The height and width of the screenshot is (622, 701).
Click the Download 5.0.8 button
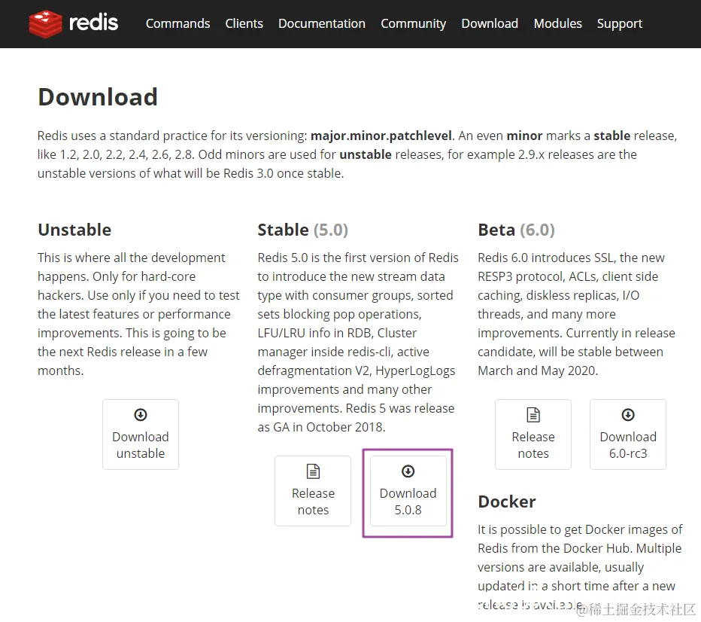click(408, 491)
